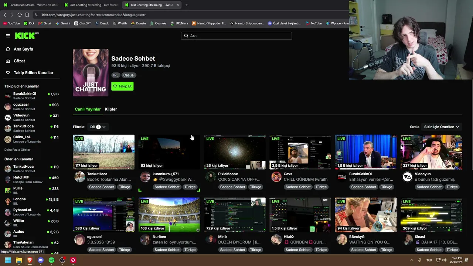Click the browser back arrow
473x266 pixels.
click(x=5, y=15)
